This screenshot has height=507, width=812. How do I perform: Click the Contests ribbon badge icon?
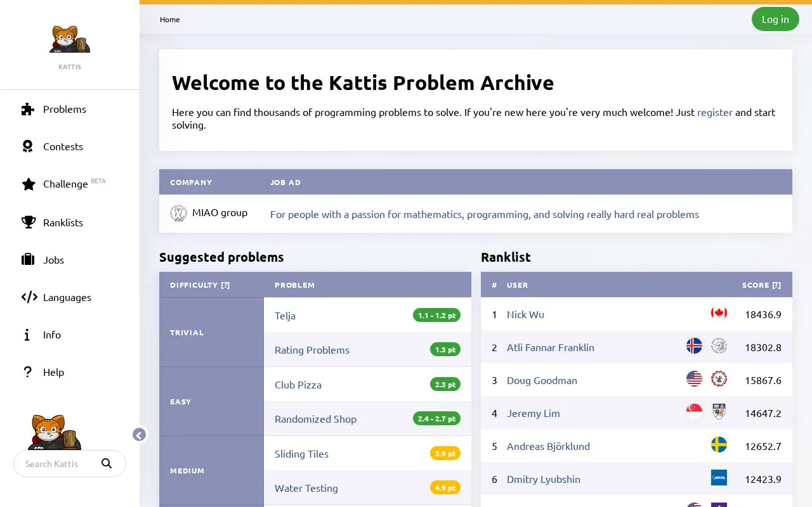point(28,146)
